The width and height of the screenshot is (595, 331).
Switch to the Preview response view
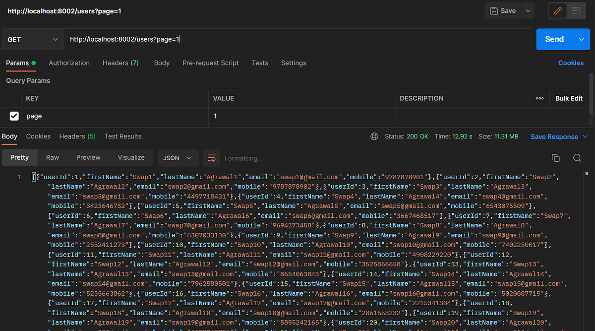88,157
